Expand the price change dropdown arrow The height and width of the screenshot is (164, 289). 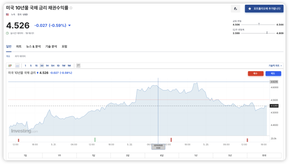click(x=70, y=26)
